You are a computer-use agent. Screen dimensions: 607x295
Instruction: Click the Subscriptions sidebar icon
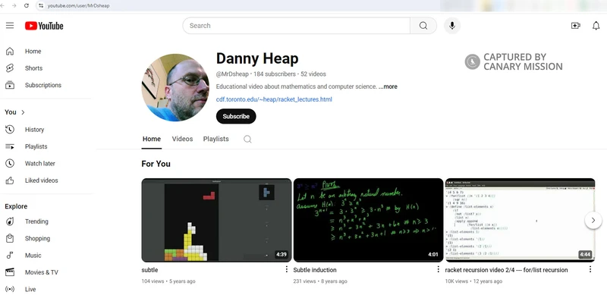10,85
